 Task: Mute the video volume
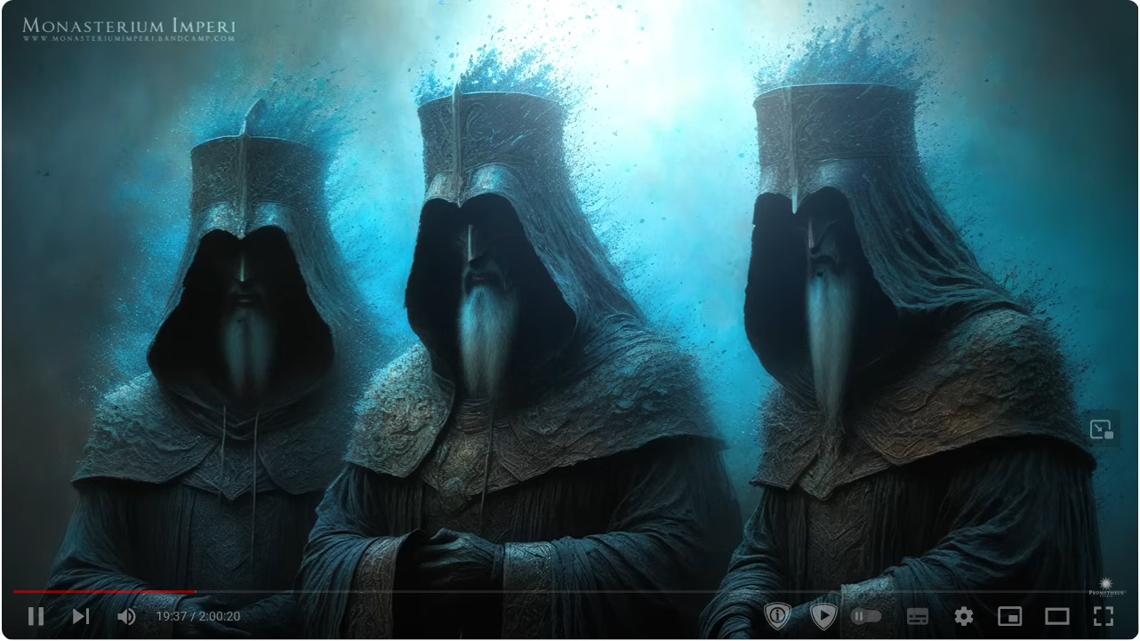click(x=126, y=616)
